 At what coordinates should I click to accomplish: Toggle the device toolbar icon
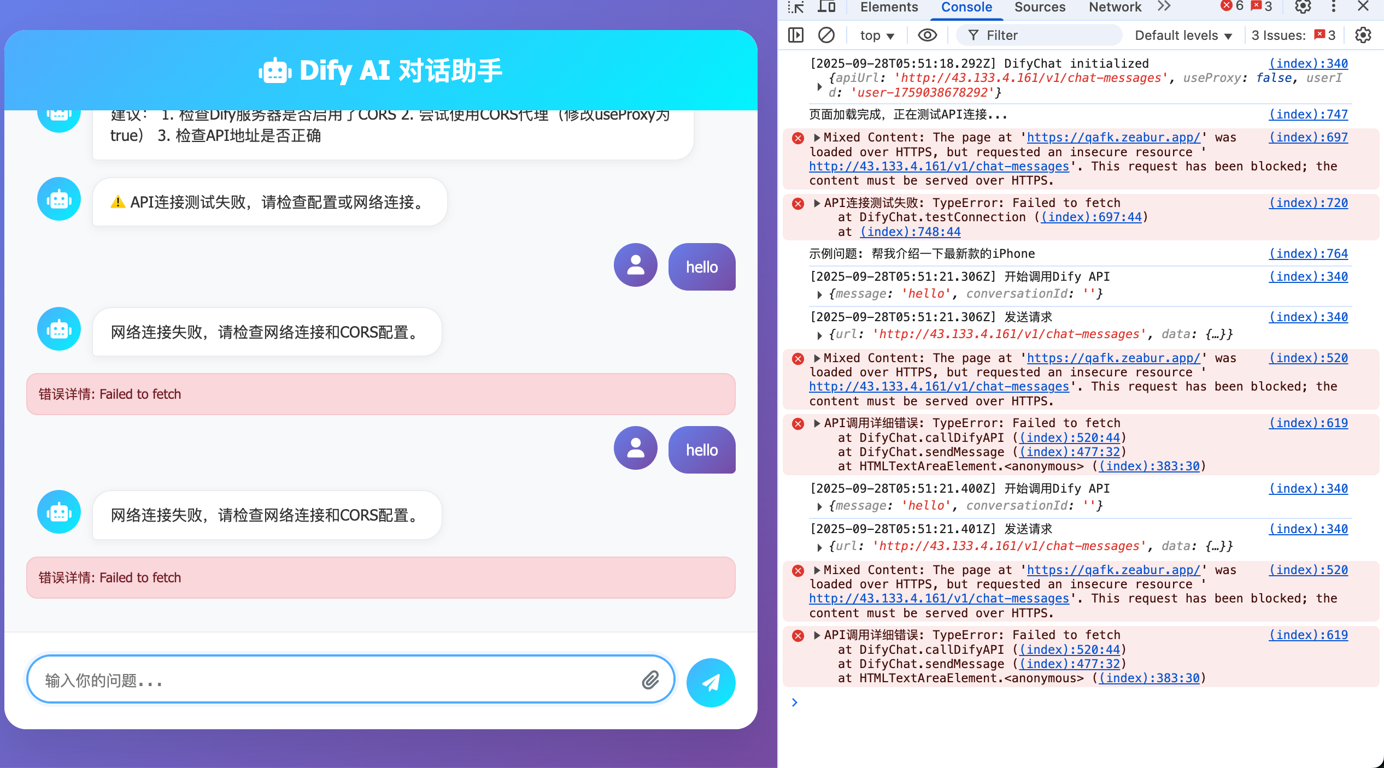[x=826, y=7]
